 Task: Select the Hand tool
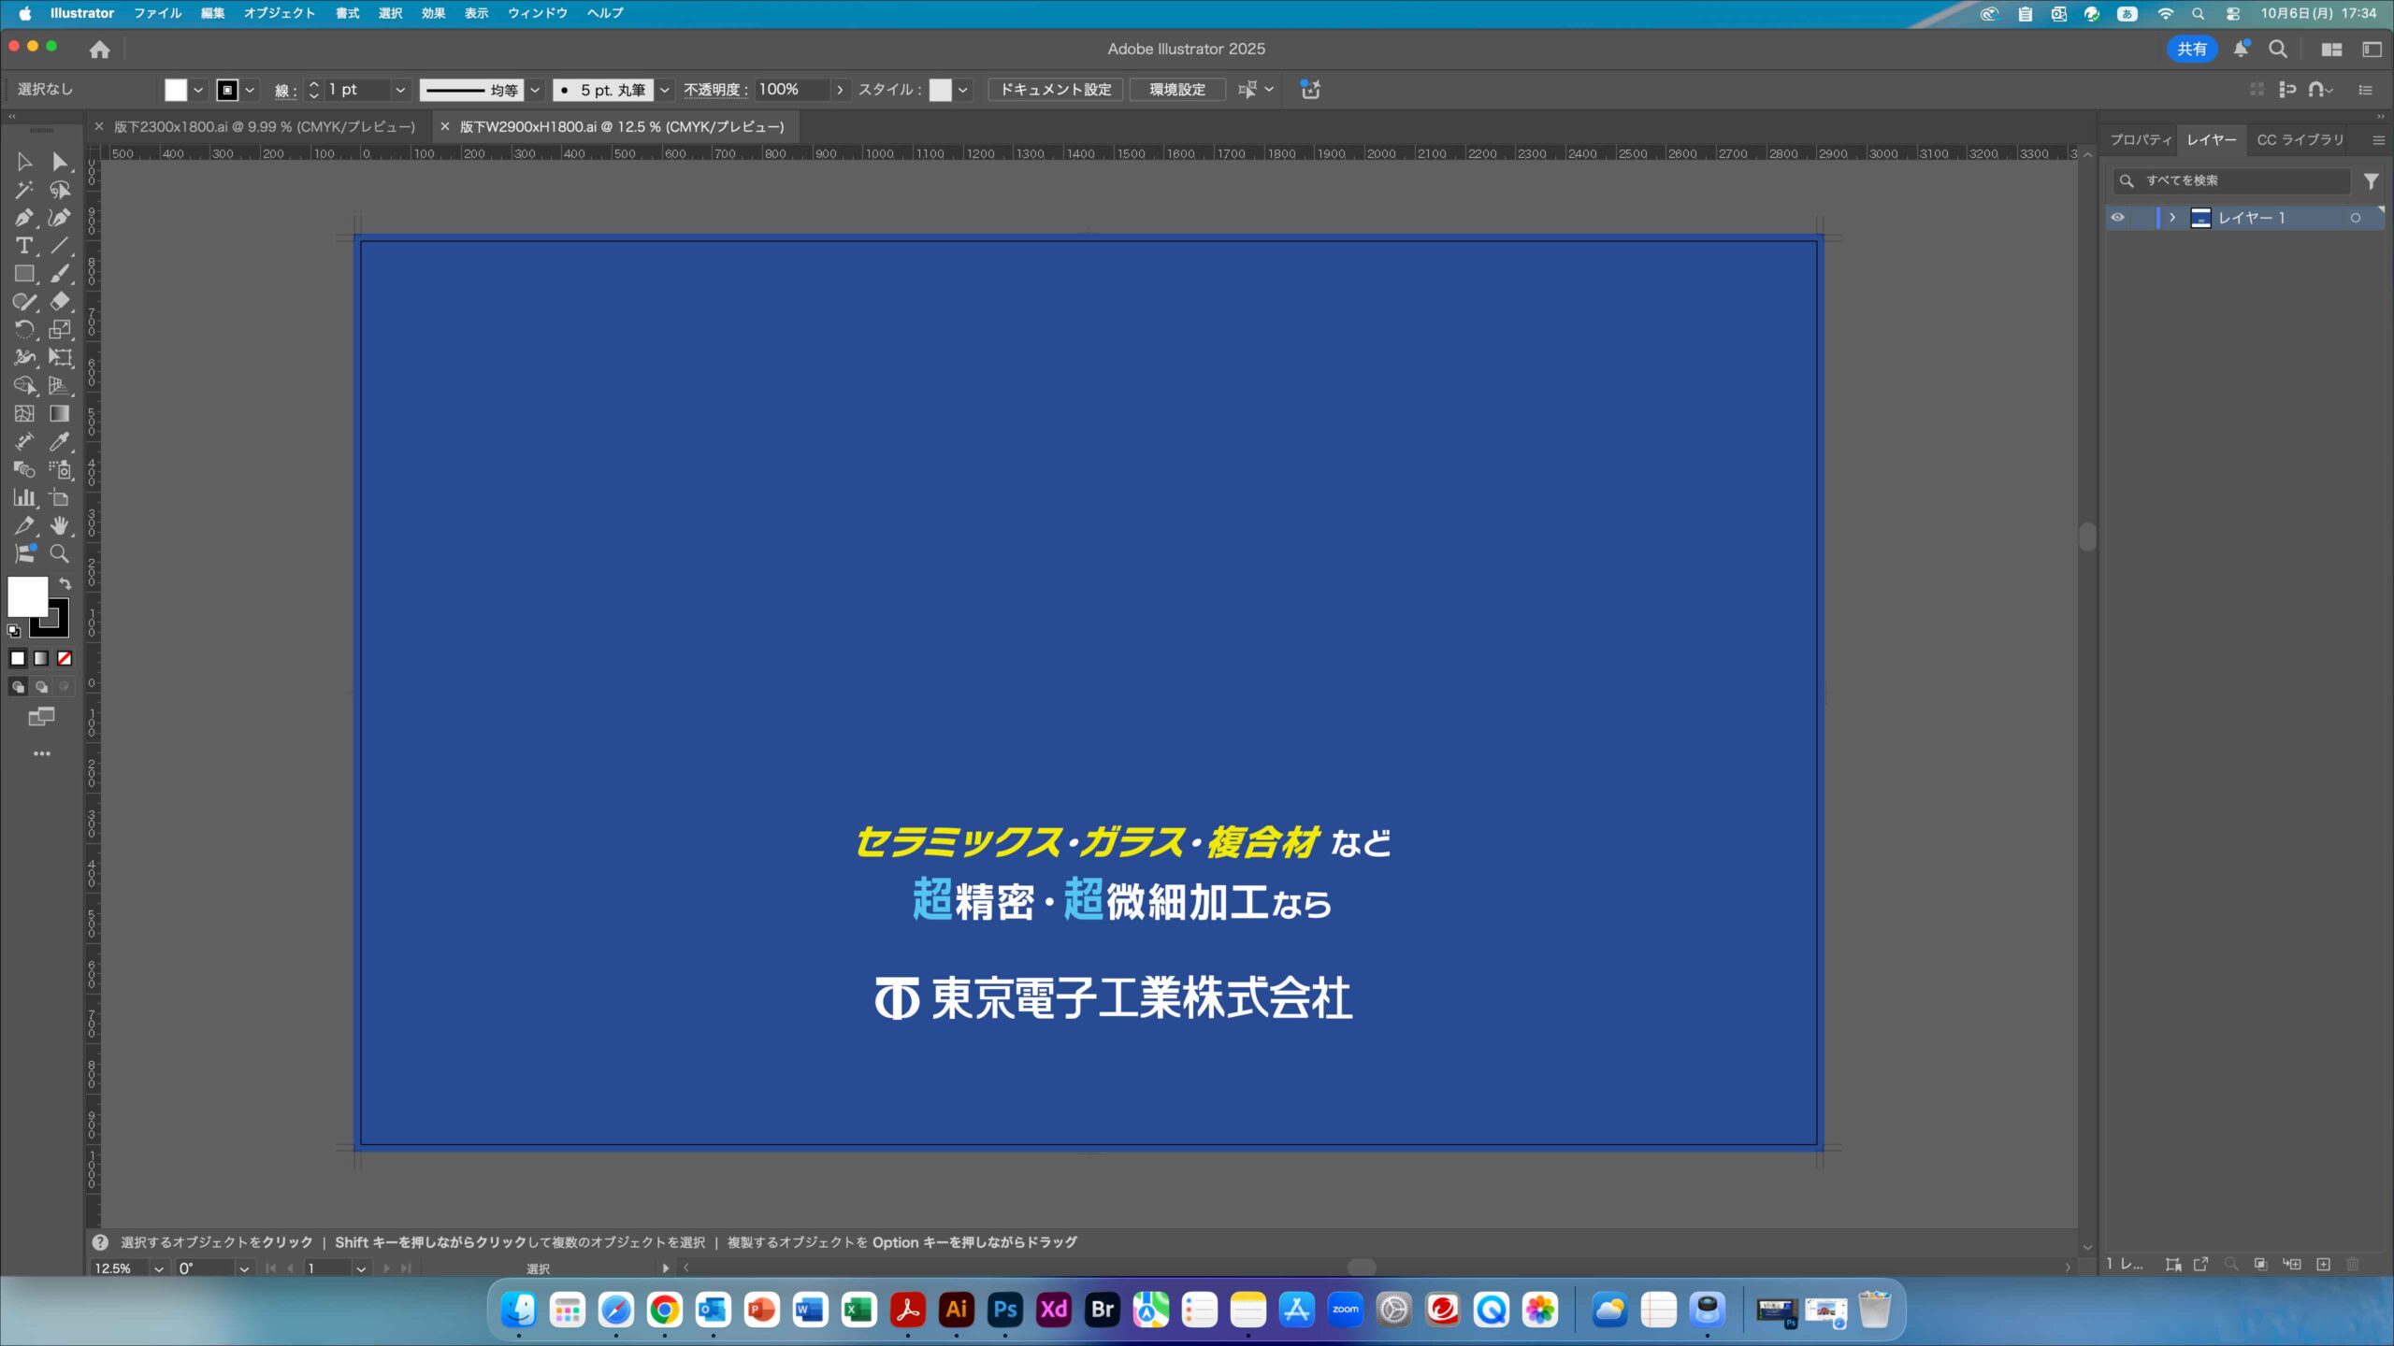59,525
